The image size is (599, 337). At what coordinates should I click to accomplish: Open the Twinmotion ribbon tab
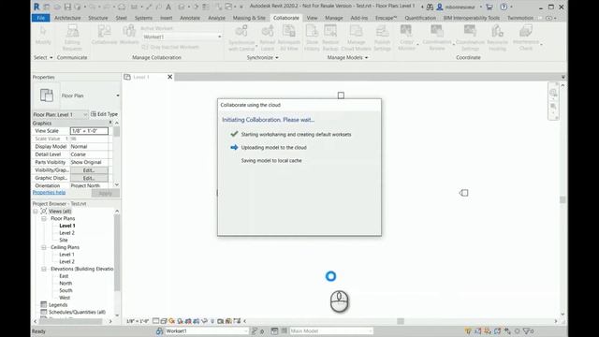pos(520,18)
